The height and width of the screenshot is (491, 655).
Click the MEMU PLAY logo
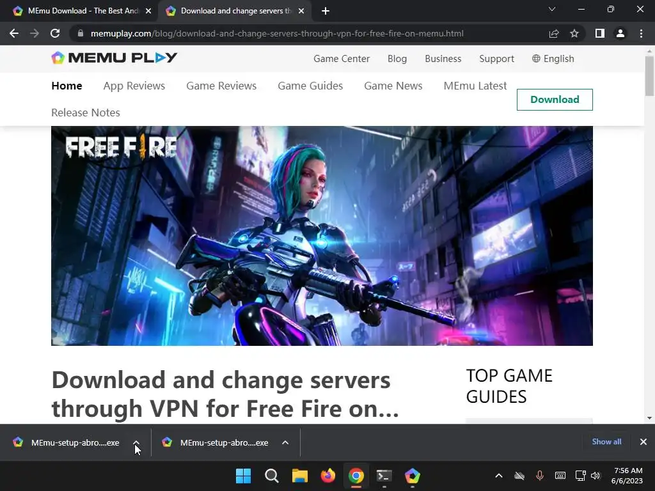[114, 58]
